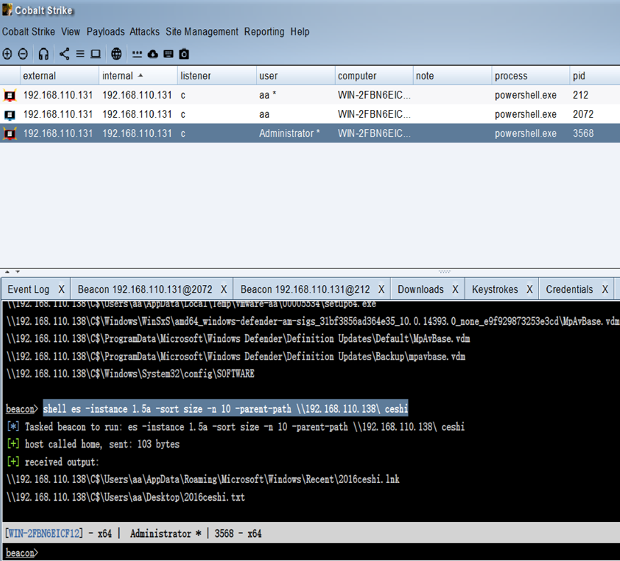Screen dimensions: 620x561
Task: Click beacon icon of pid 2072 row
Action: pos(9,115)
